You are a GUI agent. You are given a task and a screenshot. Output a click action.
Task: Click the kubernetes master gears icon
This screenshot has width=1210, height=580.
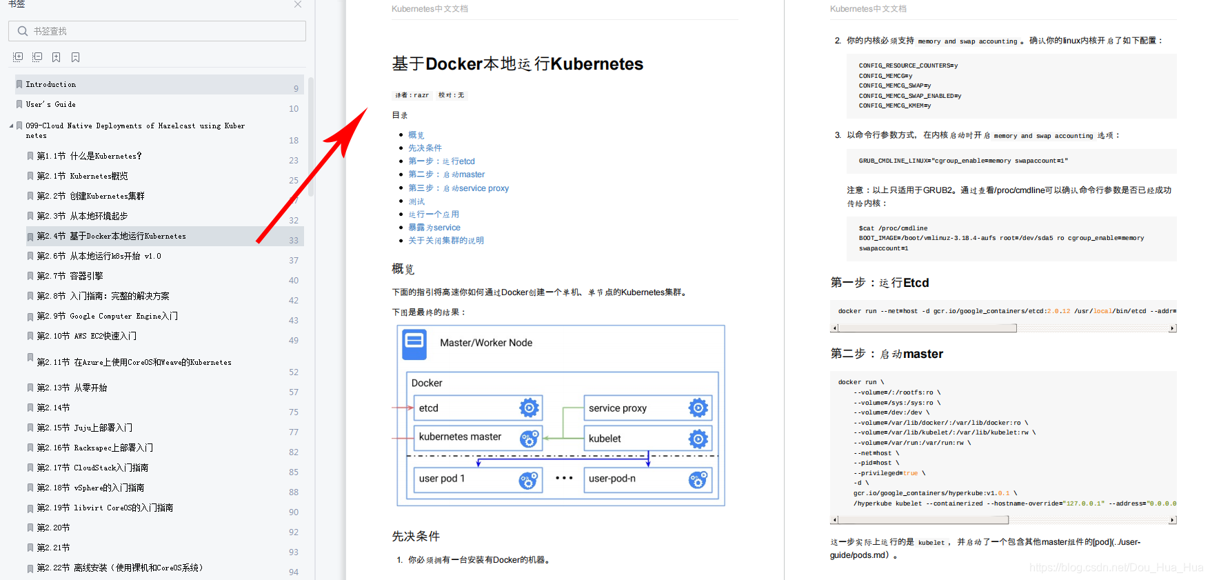pos(529,439)
